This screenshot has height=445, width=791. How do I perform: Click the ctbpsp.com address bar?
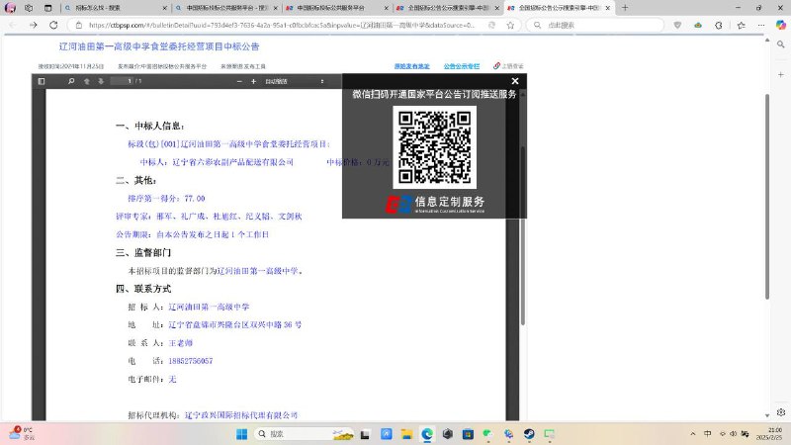(x=282, y=25)
